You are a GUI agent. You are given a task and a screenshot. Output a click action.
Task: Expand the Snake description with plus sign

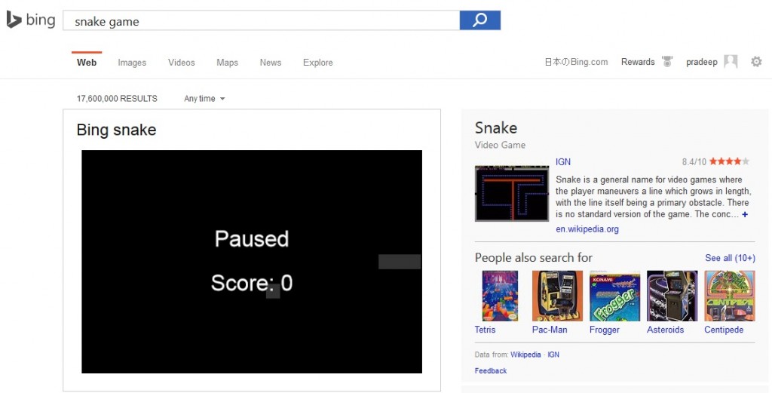(745, 215)
